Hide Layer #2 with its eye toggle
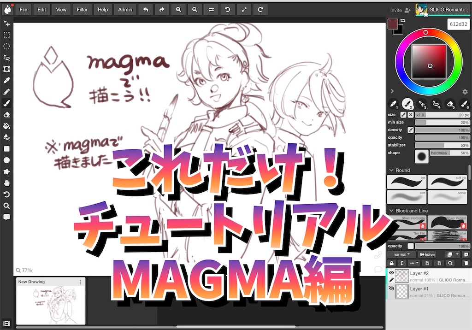The width and height of the screenshot is (472, 330). pyautogui.click(x=391, y=273)
